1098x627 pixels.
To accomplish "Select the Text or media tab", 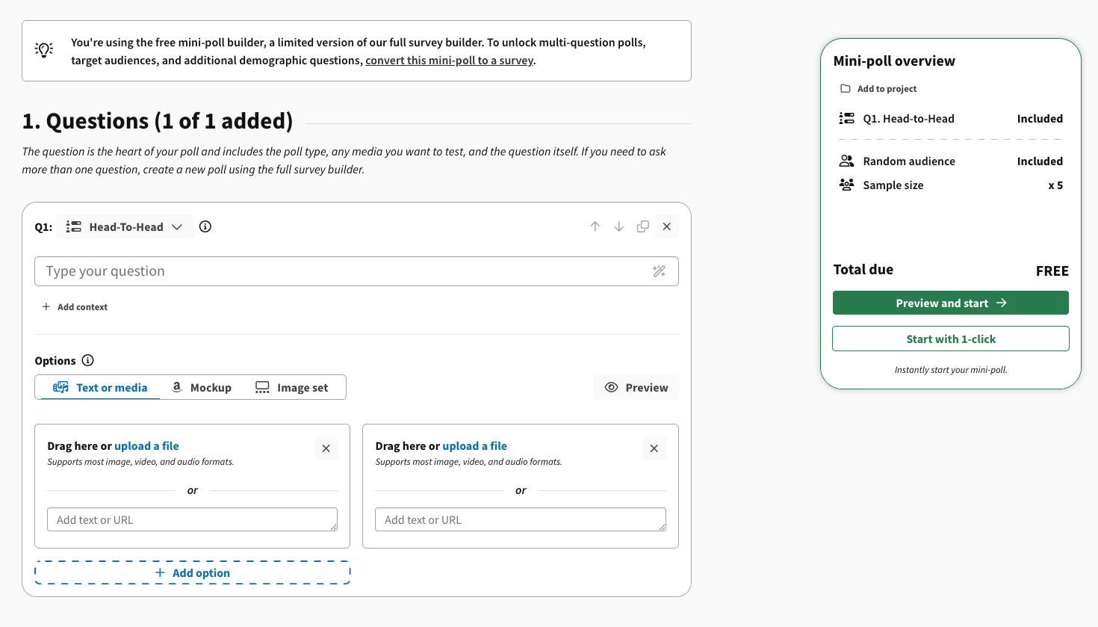I will tap(100, 387).
